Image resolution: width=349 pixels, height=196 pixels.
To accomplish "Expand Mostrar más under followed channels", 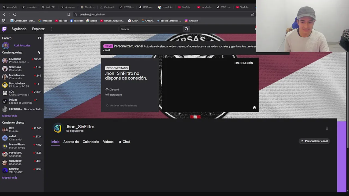I will tap(10, 116).
